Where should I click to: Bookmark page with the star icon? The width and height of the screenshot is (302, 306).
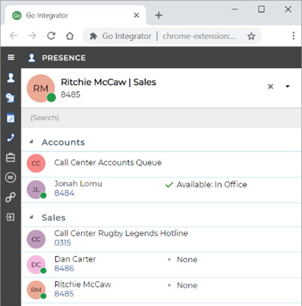[251, 36]
